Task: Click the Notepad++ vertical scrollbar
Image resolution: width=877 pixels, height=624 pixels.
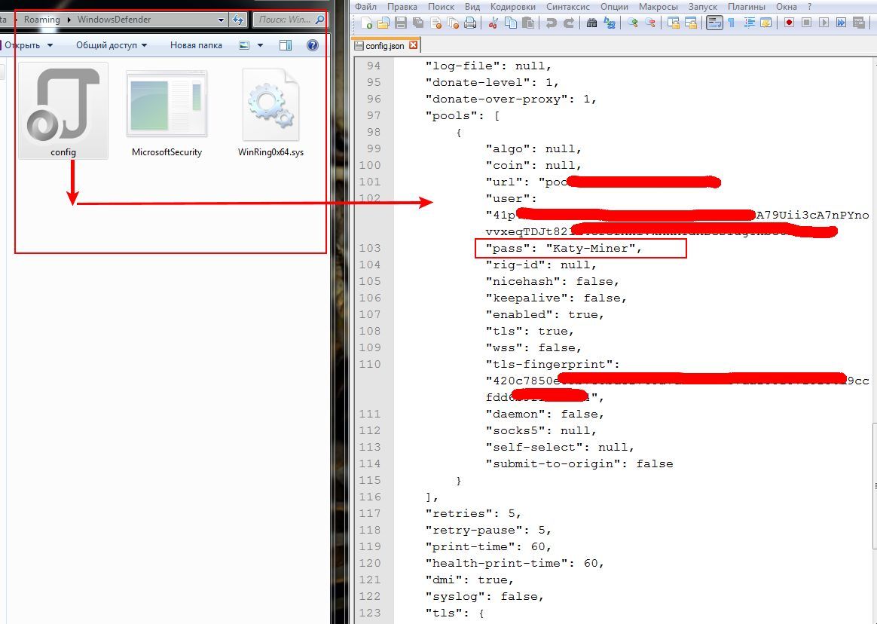Action: point(874,485)
